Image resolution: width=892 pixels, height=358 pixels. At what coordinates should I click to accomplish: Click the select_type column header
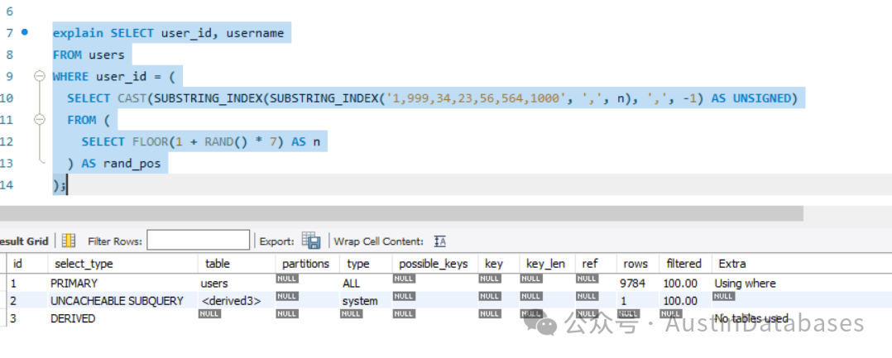coord(84,264)
